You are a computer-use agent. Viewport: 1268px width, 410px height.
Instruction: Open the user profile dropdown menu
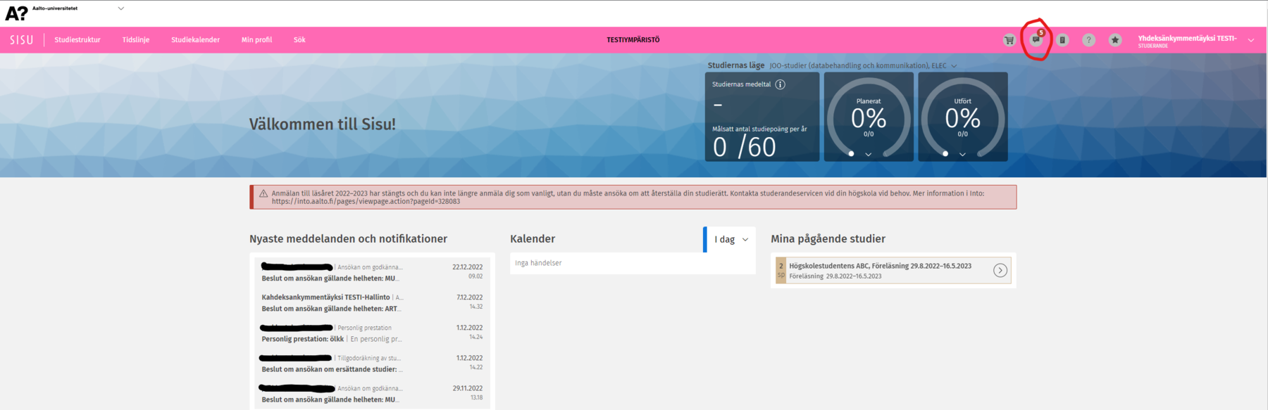point(1250,40)
